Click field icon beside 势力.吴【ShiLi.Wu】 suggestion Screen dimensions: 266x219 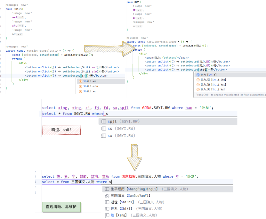pos(198,89)
